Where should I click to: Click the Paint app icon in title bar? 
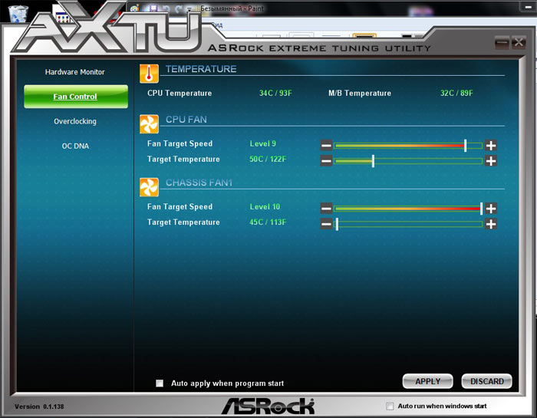(134, 8)
